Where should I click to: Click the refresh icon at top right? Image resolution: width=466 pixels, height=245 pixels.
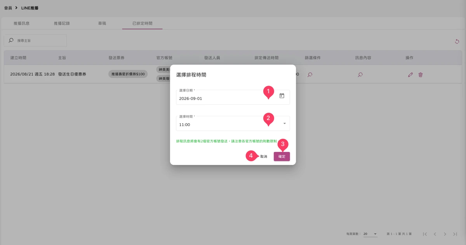(x=457, y=41)
